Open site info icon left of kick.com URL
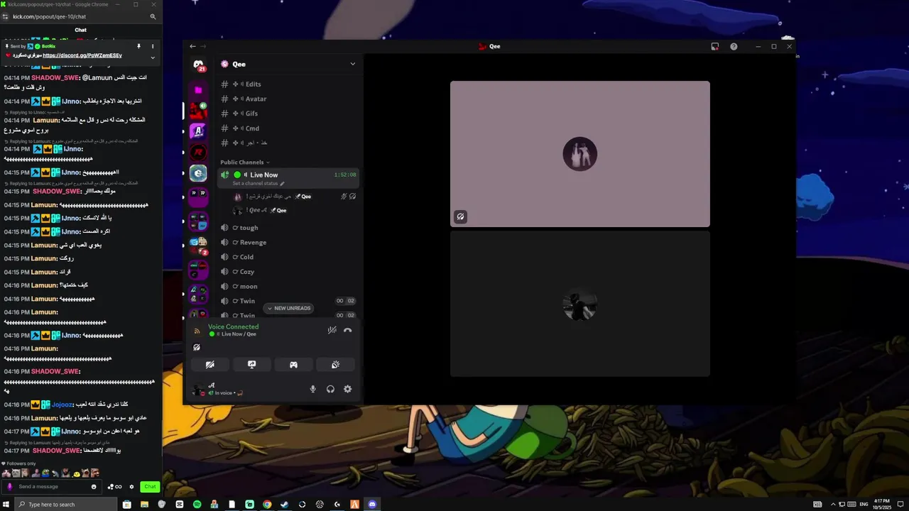Image resolution: width=909 pixels, height=511 pixels. 6,16
